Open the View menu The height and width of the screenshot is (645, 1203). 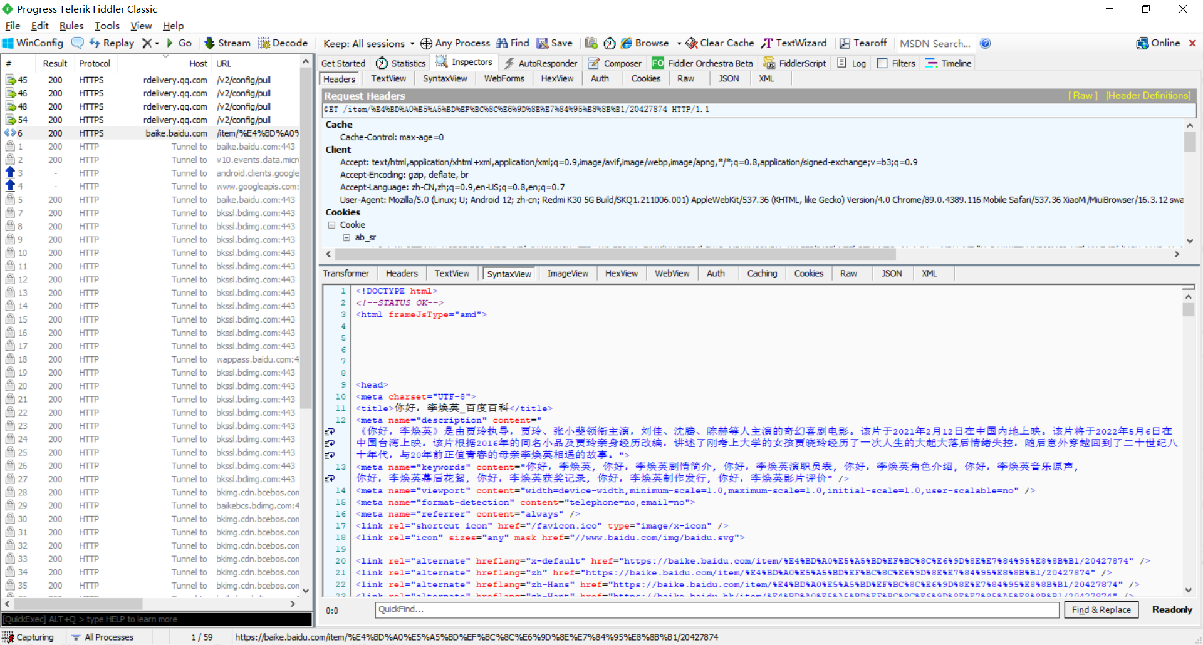[x=141, y=26]
